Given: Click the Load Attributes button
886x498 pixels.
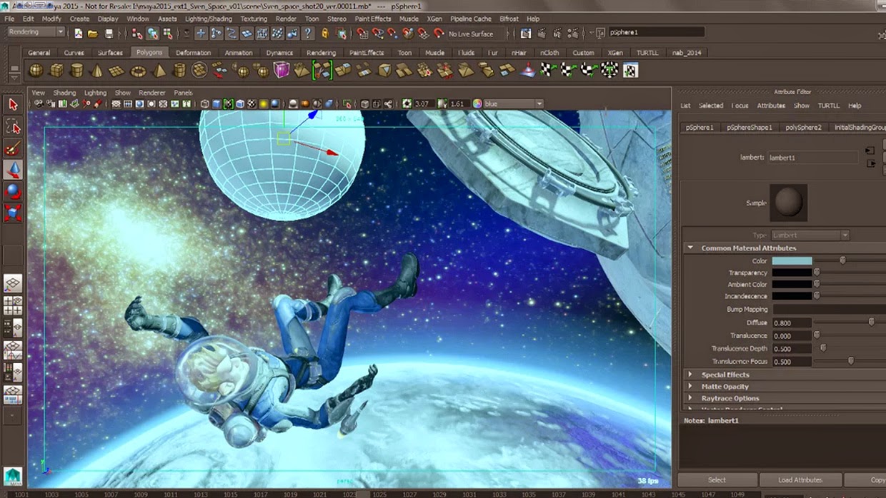Looking at the screenshot, I should click(800, 479).
